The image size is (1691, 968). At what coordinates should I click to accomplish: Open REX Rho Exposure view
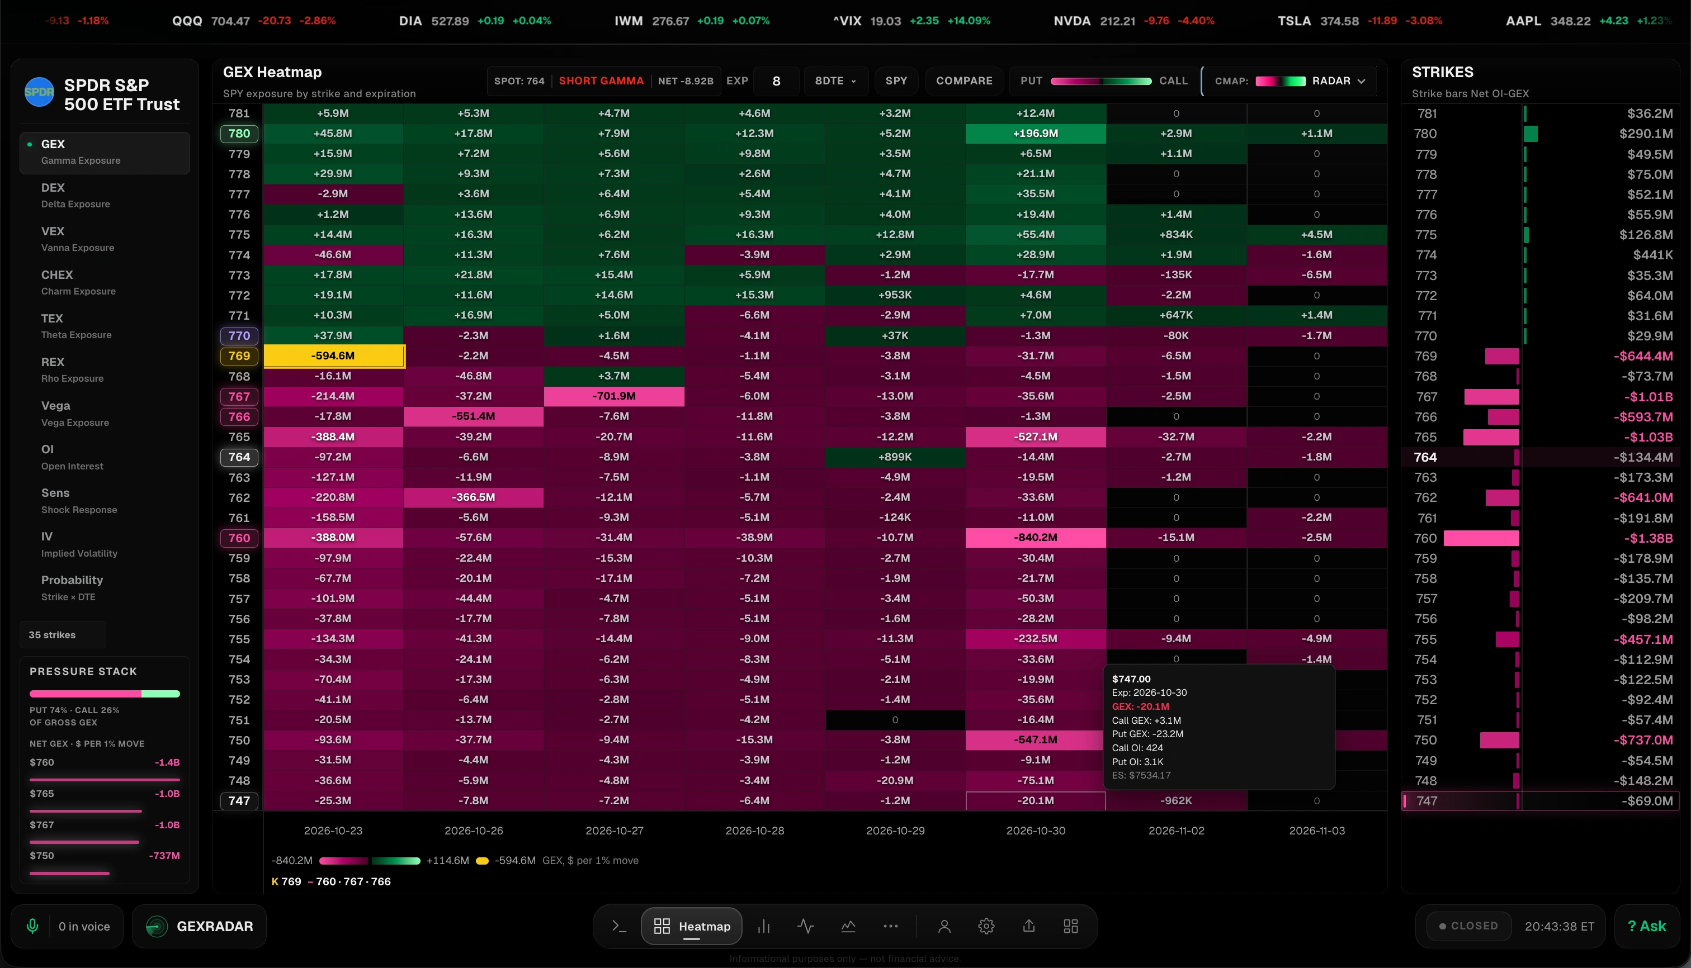coord(105,369)
